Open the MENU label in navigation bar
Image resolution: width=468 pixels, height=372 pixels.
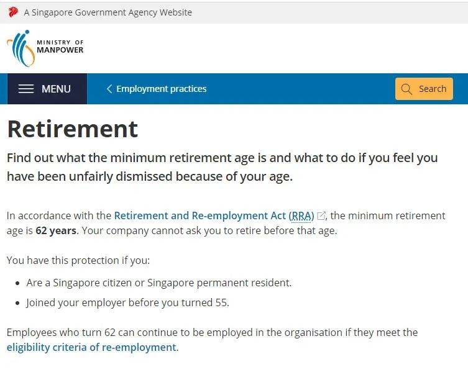[x=56, y=89]
